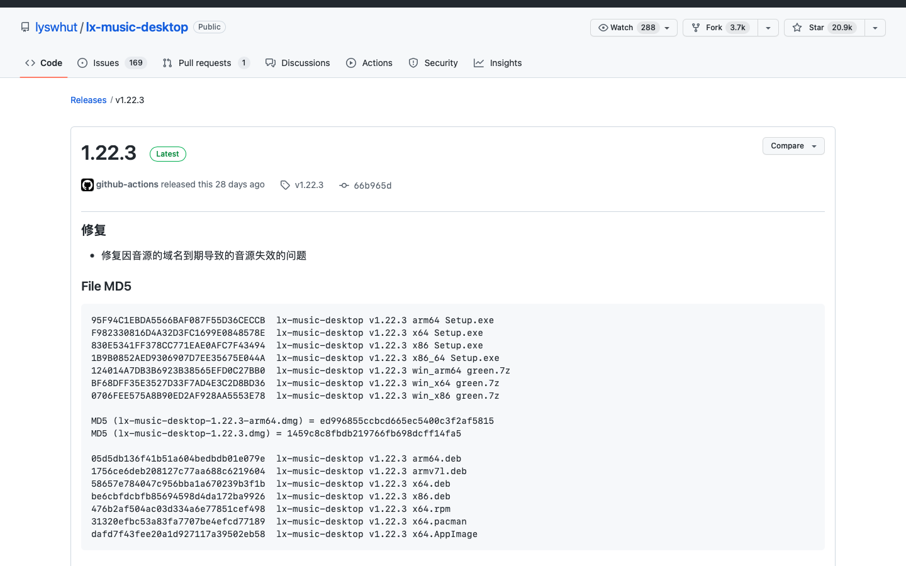Screen dimensions: 906x566
Task: Click the Pull requests count badge 1
Action: [243, 63]
